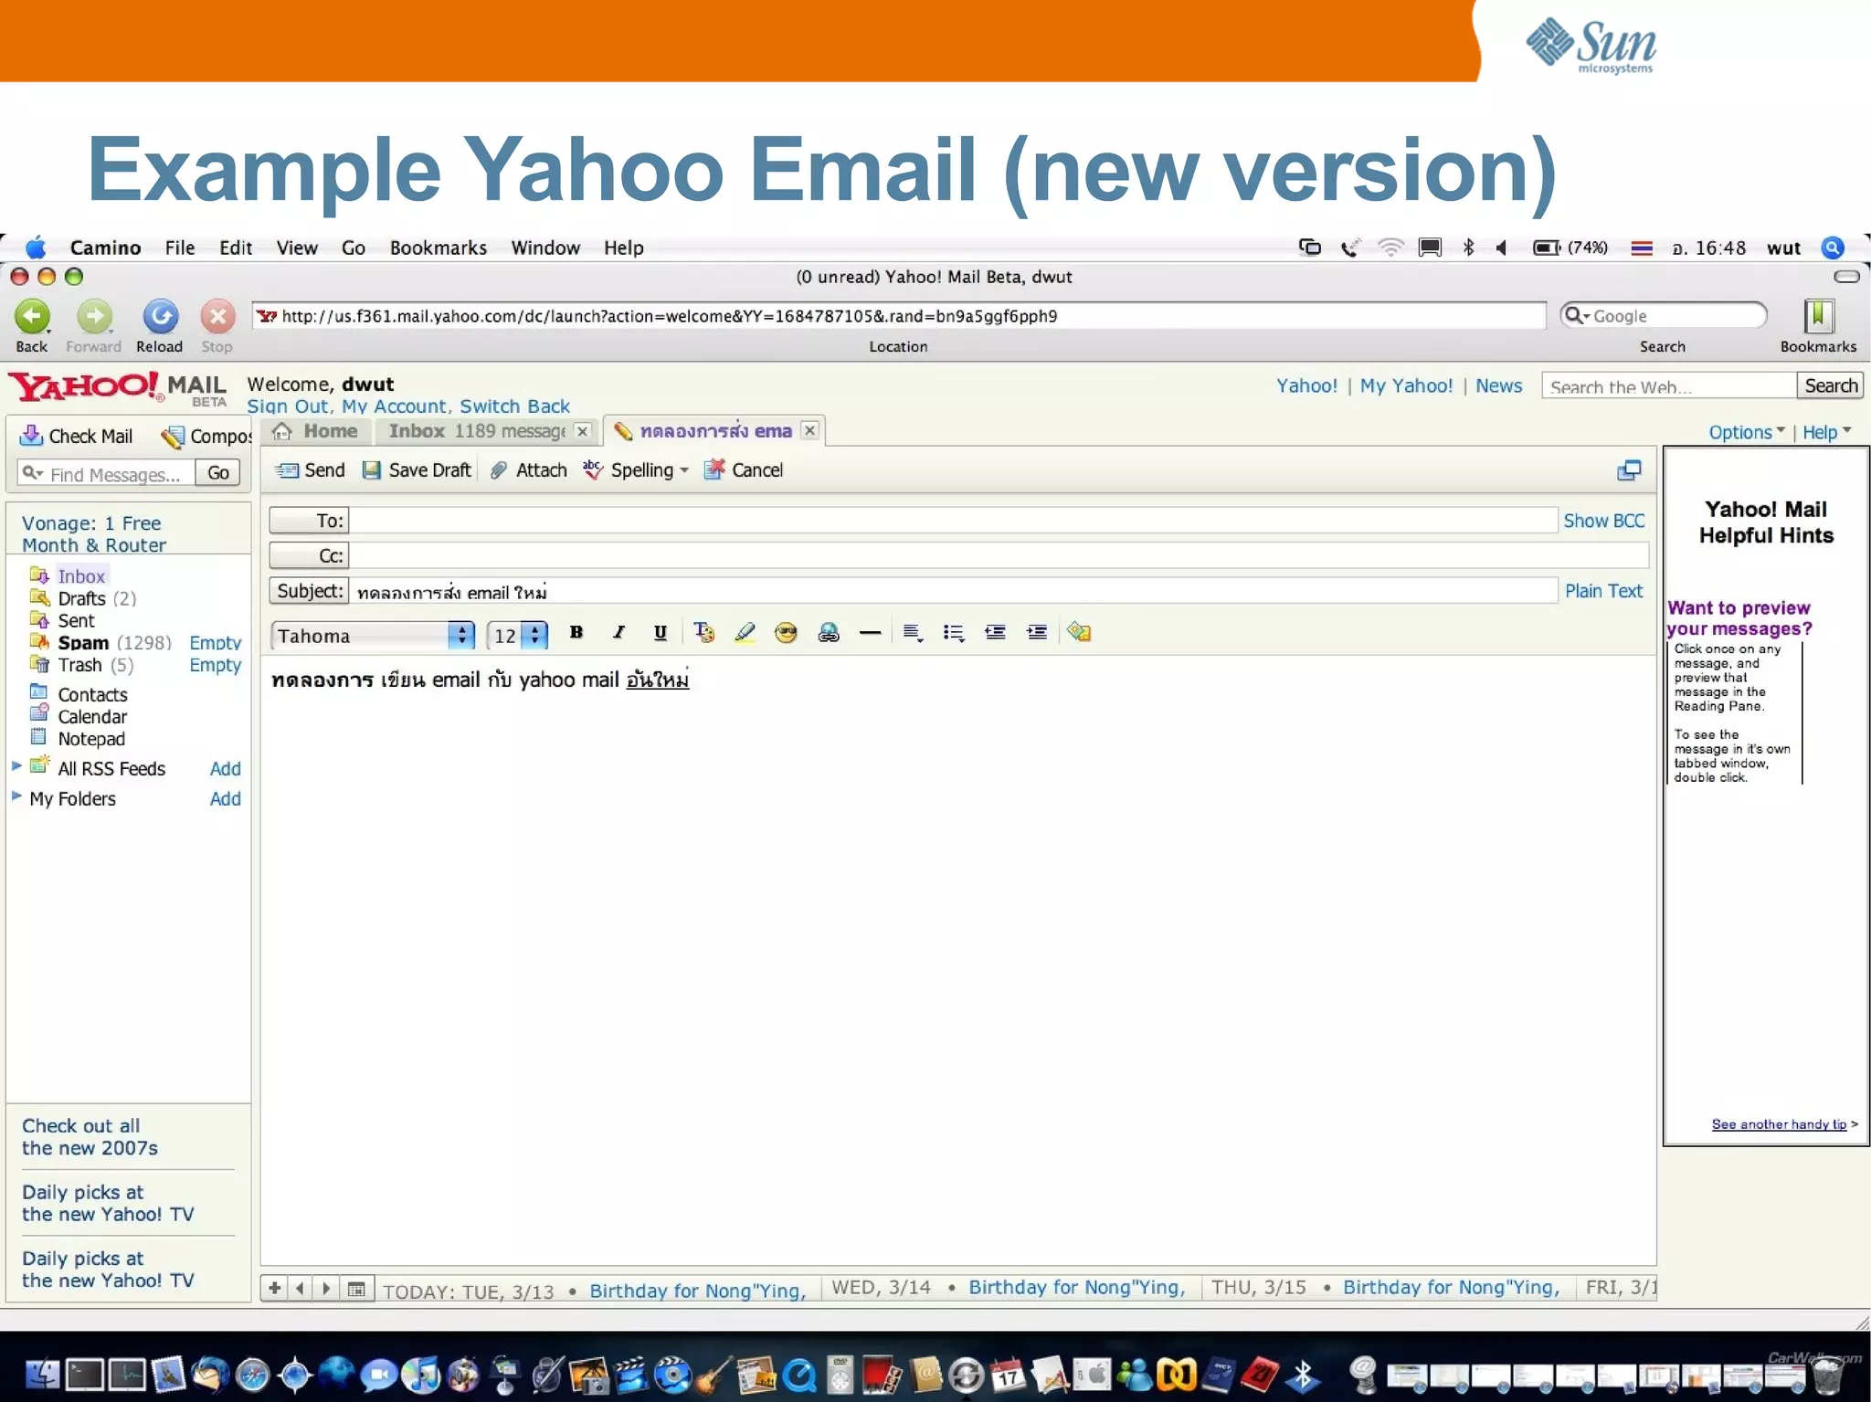Open the font size 12 dropdown

[518, 635]
